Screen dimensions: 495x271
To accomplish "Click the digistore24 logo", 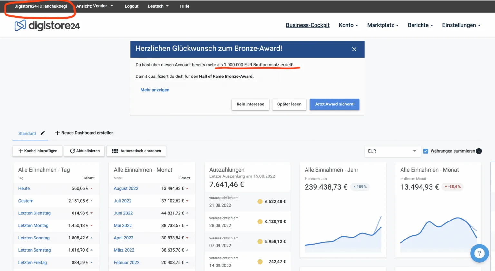I will [x=47, y=25].
